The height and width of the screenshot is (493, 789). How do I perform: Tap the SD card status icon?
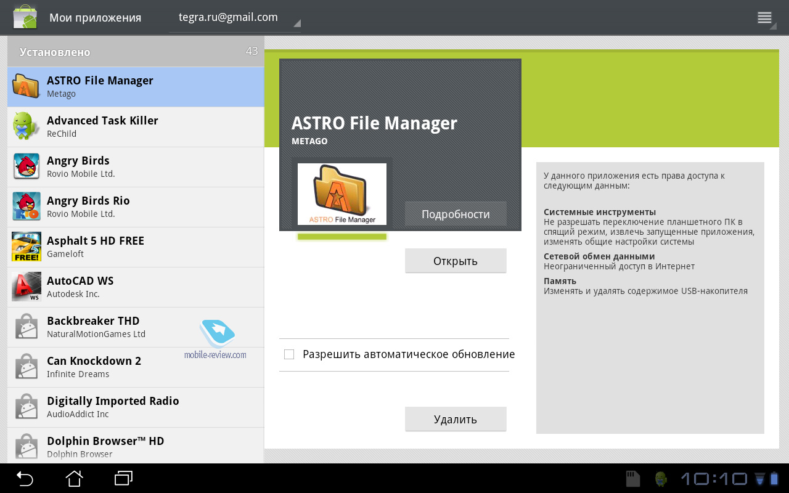tap(633, 479)
